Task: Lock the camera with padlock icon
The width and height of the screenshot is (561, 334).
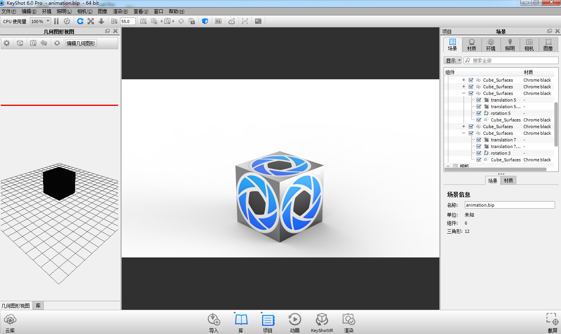Action: coord(192,21)
